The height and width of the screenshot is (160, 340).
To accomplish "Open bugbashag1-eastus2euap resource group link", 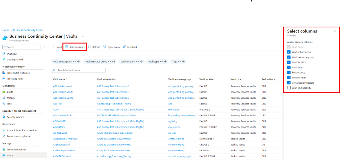I will (x=182, y=115).
